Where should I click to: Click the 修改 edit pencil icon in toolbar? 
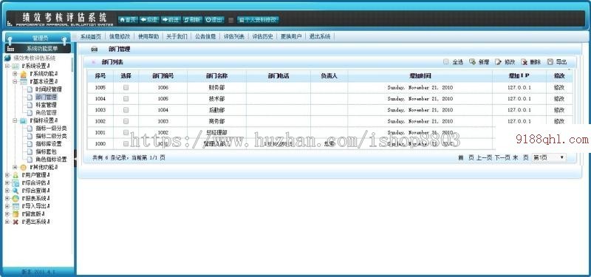point(498,62)
